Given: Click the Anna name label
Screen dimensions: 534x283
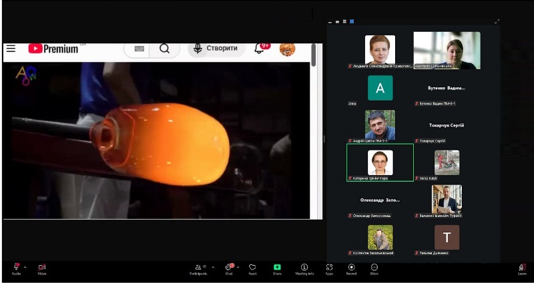Looking at the screenshot, I should [x=352, y=103].
